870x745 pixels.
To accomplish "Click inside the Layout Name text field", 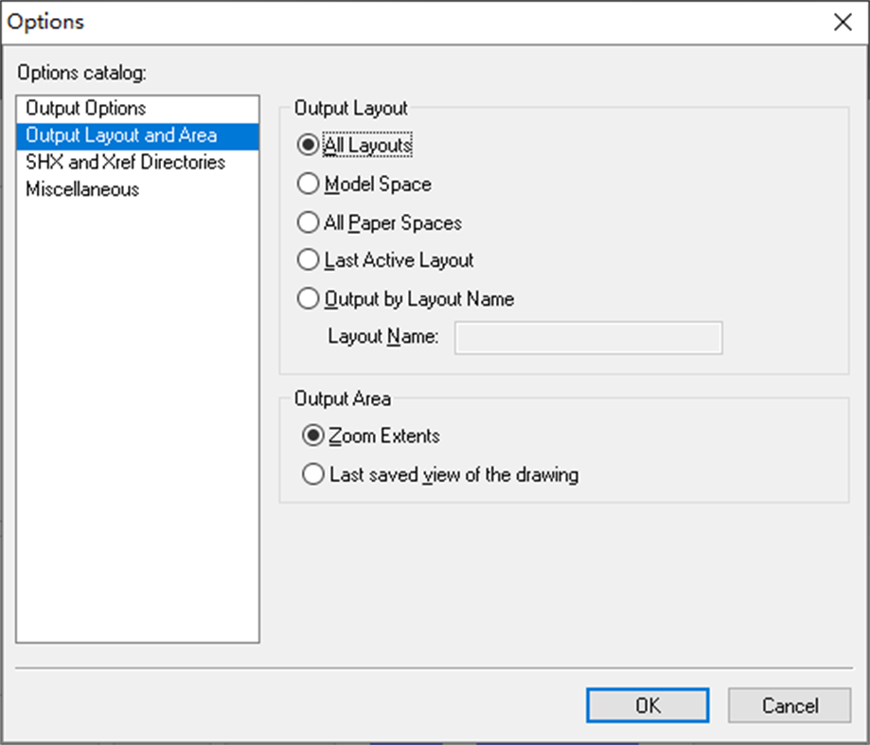I will pos(587,337).
